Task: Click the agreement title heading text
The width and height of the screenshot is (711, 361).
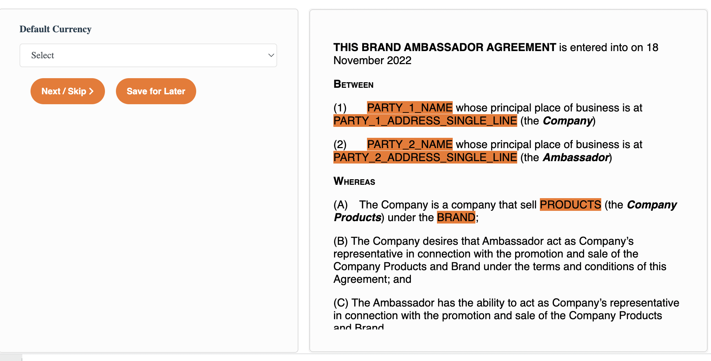Action: pyautogui.click(x=445, y=47)
